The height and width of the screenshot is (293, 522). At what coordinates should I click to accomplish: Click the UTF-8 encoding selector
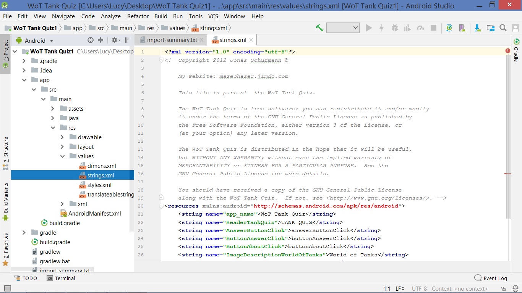(x=419, y=289)
